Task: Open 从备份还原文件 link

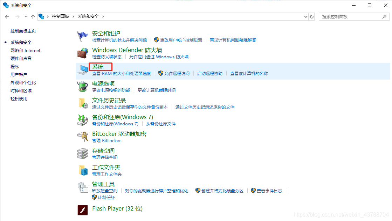Action: pos(161,124)
